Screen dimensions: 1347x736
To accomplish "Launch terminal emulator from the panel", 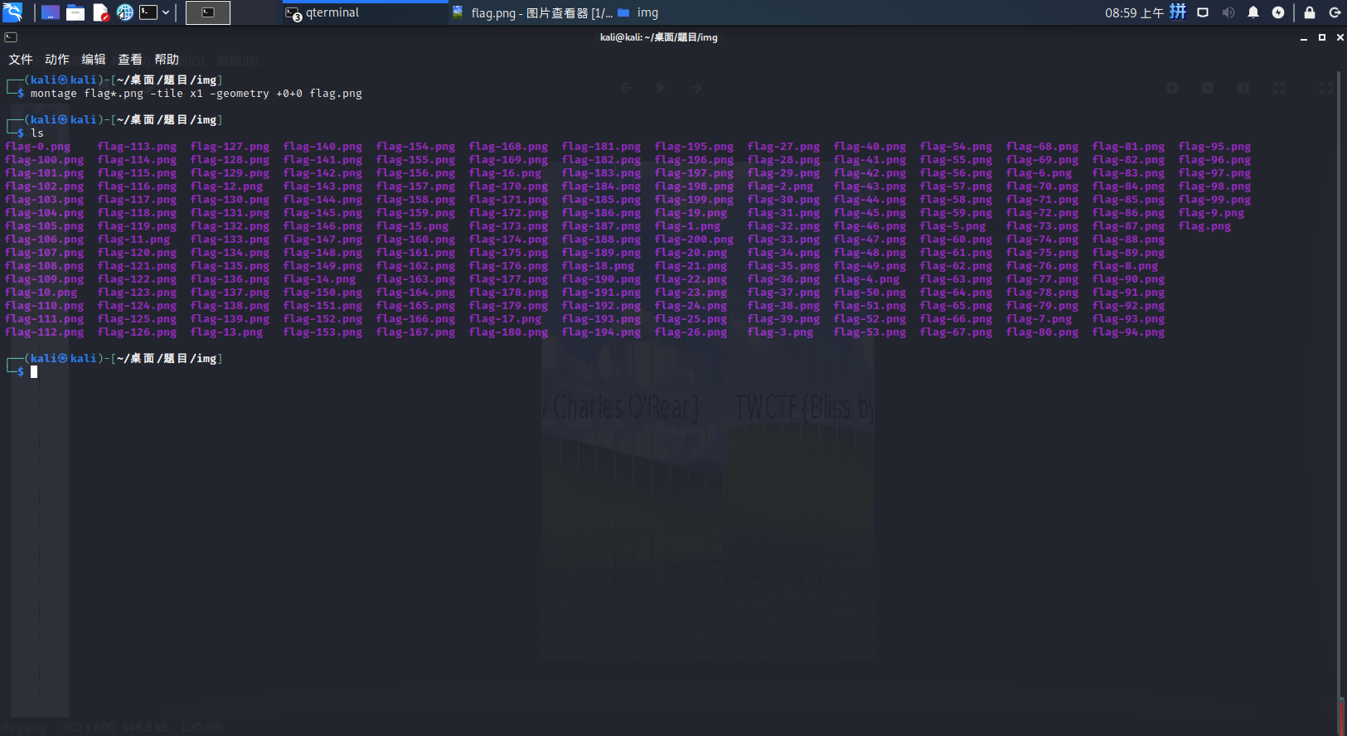I will click(x=148, y=12).
